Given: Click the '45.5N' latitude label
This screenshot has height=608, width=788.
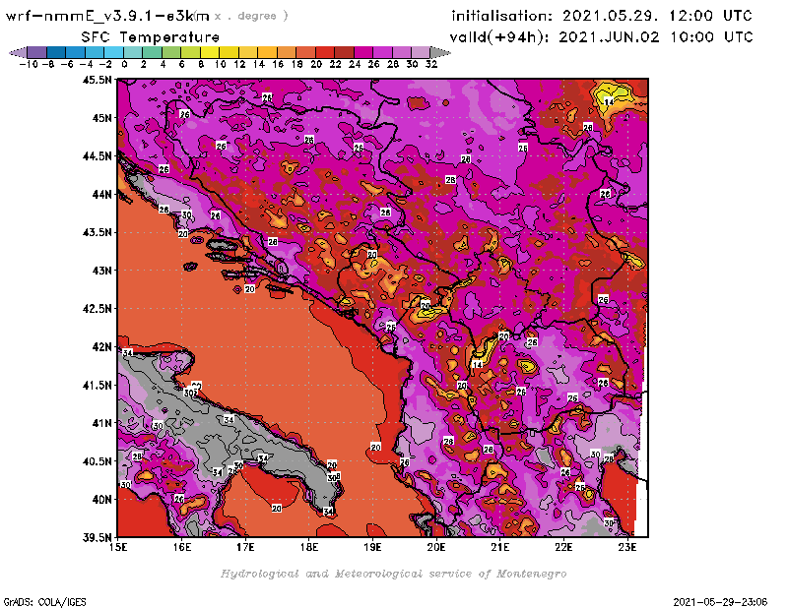Looking at the screenshot, I should click(x=97, y=80).
